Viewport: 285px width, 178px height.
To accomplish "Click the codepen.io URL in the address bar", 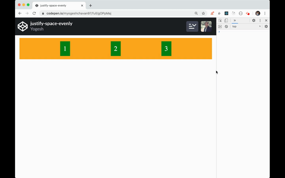I will coord(79,13).
